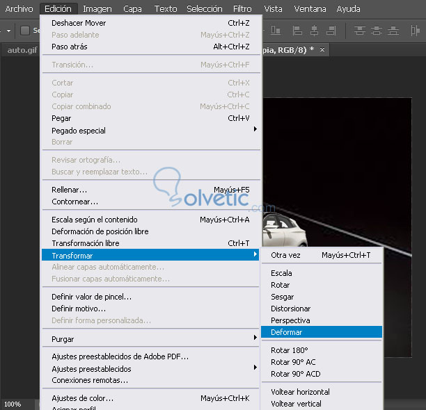Choose Escala según el contenido
426x410 pixels.
point(151,220)
